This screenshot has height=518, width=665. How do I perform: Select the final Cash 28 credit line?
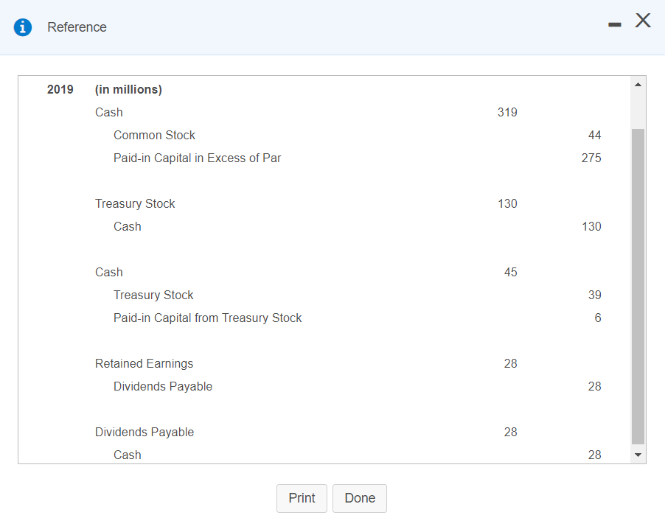(127, 455)
